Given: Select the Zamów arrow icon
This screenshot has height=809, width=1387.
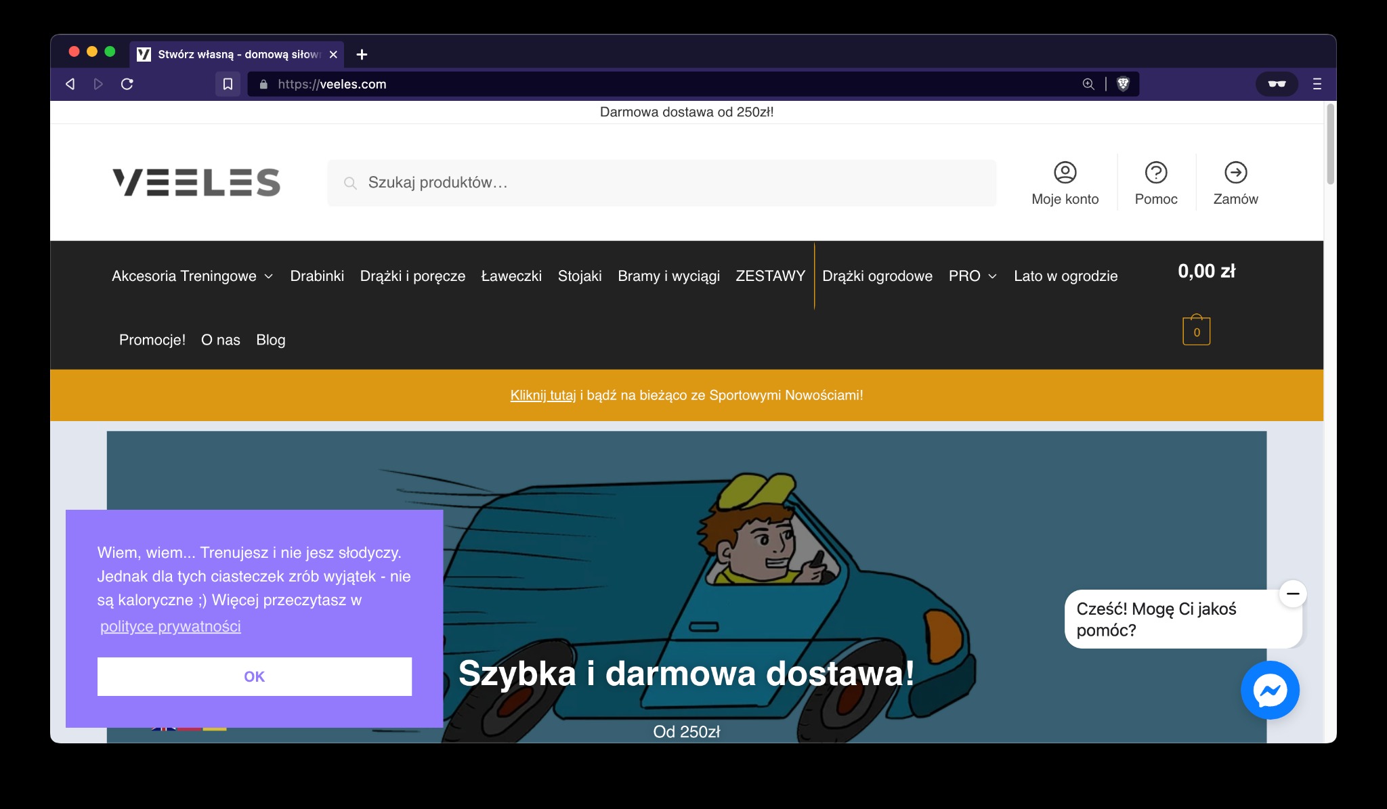Looking at the screenshot, I should (x=1236, y=173).
